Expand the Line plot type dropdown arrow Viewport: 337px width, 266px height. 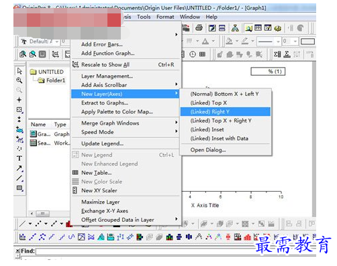[30, 224]
